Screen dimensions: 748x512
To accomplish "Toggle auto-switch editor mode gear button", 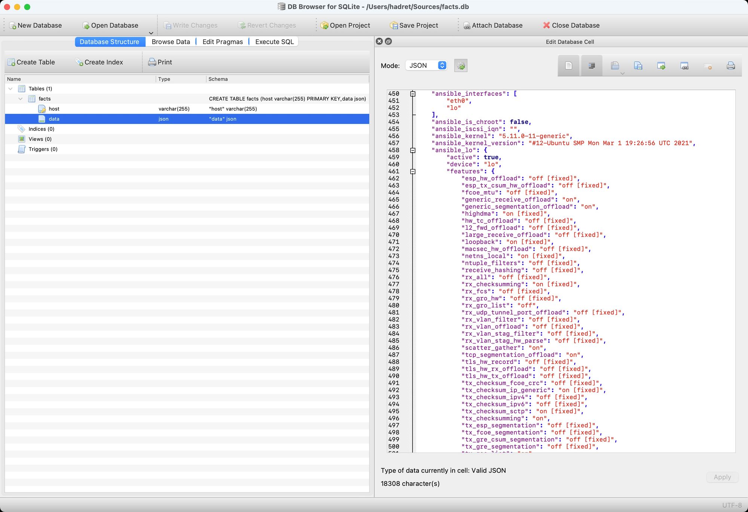I will click(461, 66).
